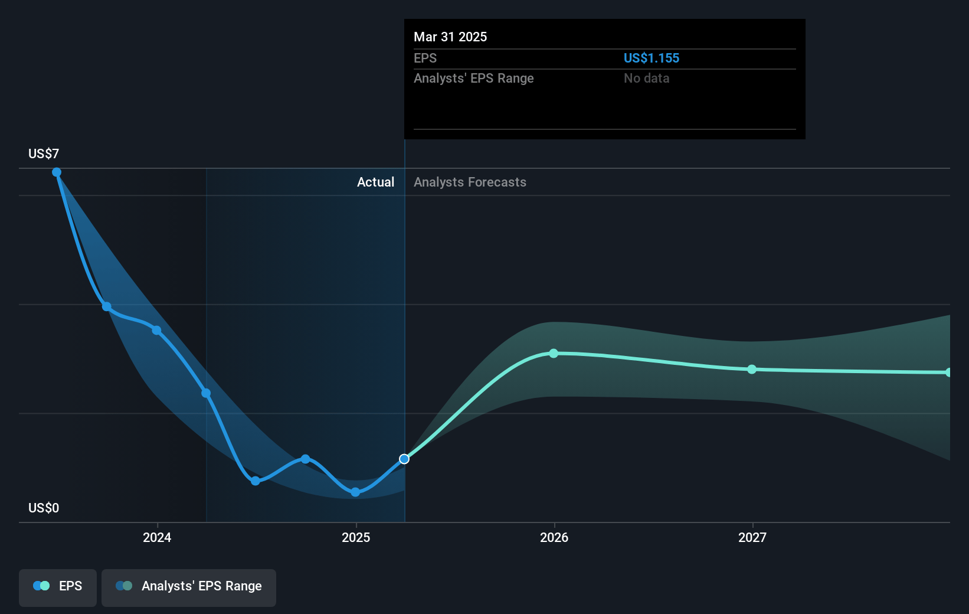Click the US$0 y-axis label
969x614 pixels.
click(x=44, y=508)
